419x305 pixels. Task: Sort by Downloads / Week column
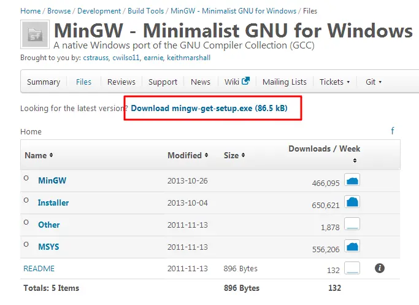[x=324, y=154]
